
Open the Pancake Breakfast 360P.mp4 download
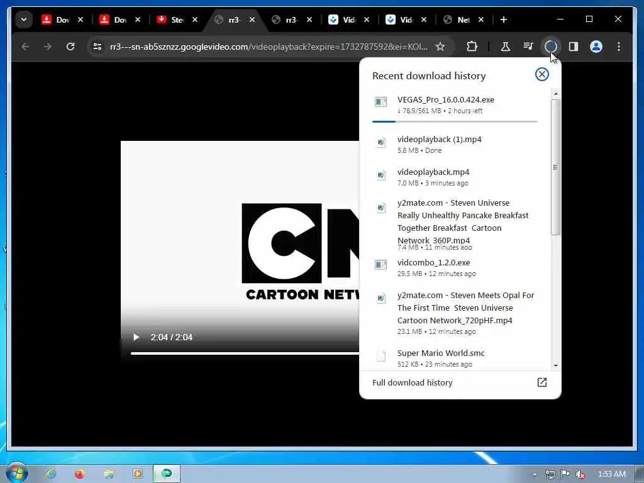point(455,225)
